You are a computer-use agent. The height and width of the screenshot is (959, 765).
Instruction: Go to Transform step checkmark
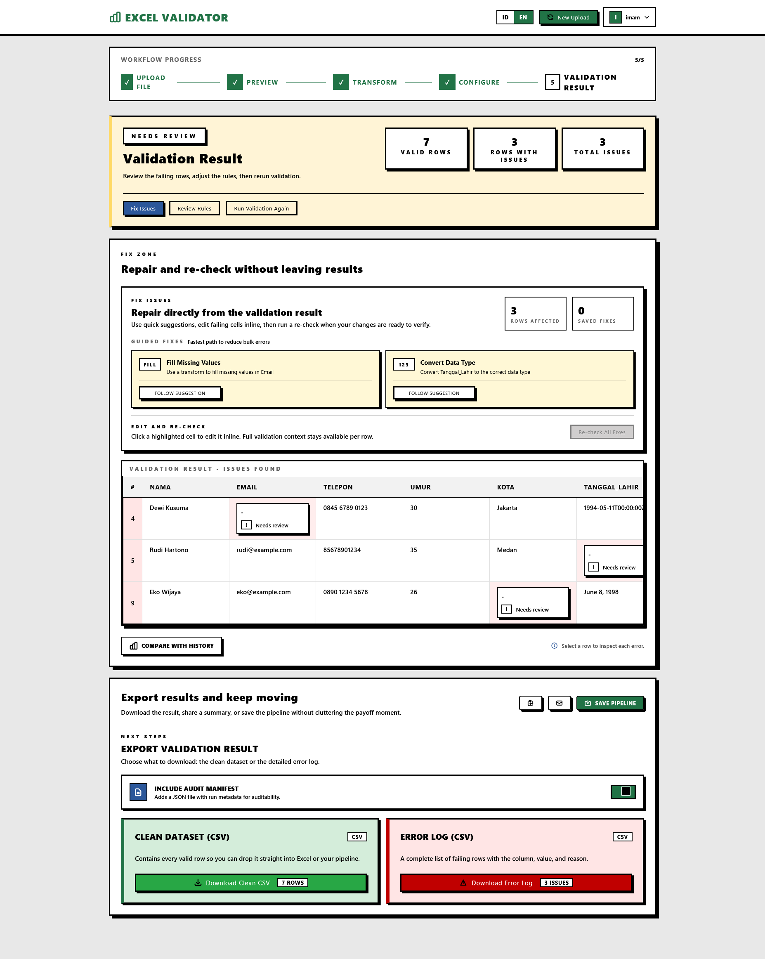pos(341,82)
